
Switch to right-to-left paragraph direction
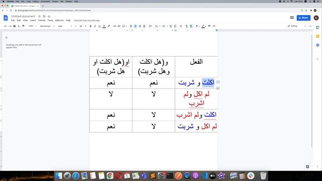[x=191, y=26]
